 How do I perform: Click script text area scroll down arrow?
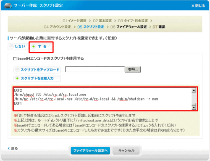[194, 108]
